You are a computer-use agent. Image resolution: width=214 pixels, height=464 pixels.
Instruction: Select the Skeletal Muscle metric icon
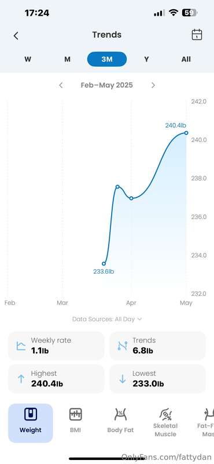click(x=165, y=414)
